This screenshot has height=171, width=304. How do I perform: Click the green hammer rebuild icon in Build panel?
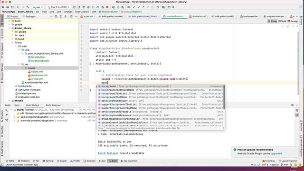pos(6,110)
